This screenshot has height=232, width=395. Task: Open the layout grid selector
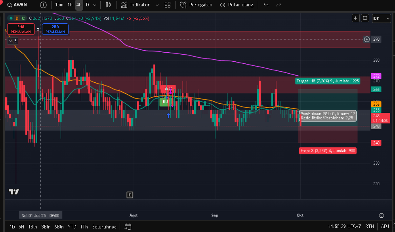point(168,5)
